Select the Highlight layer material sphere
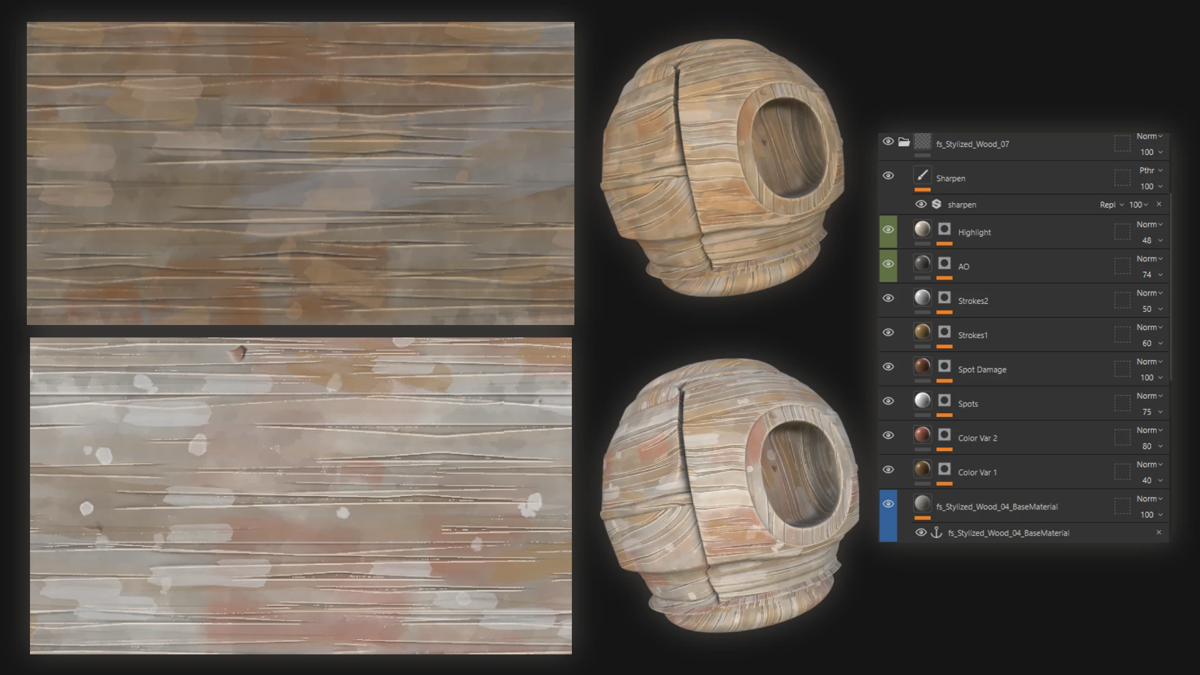 [x=922, y=229]
